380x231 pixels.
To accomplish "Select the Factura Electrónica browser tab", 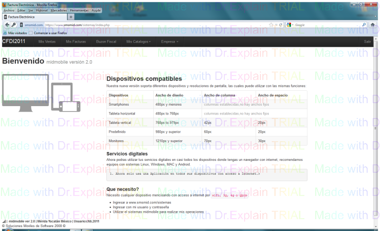I will coord(35,17).
